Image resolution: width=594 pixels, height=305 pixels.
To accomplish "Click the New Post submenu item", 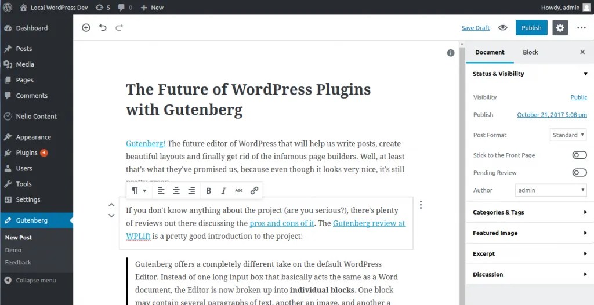I will click(x=19, y=238).
